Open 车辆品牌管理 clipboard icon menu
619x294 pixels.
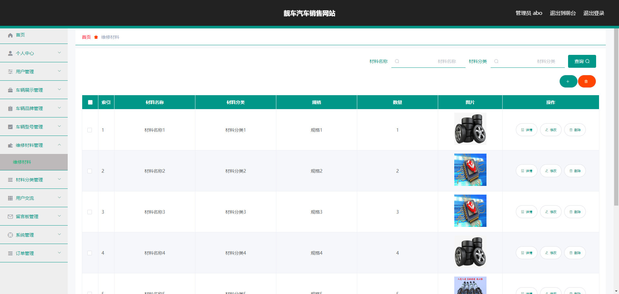tap(10, 108)
